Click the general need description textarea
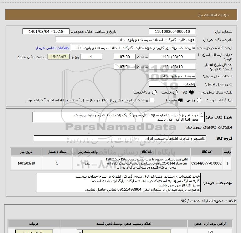The width and height of the screenshot is (241, 233). pos(119,117)
